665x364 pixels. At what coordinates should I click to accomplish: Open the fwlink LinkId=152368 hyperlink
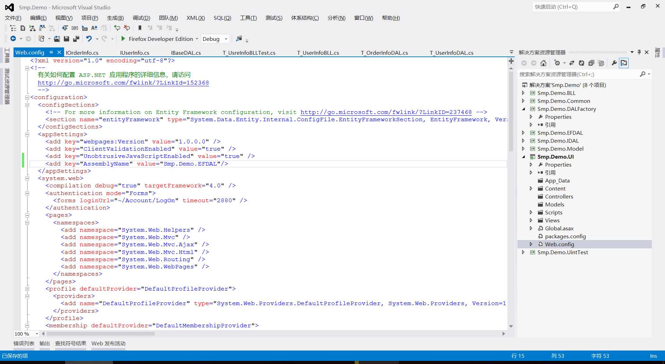click(123, 83)
